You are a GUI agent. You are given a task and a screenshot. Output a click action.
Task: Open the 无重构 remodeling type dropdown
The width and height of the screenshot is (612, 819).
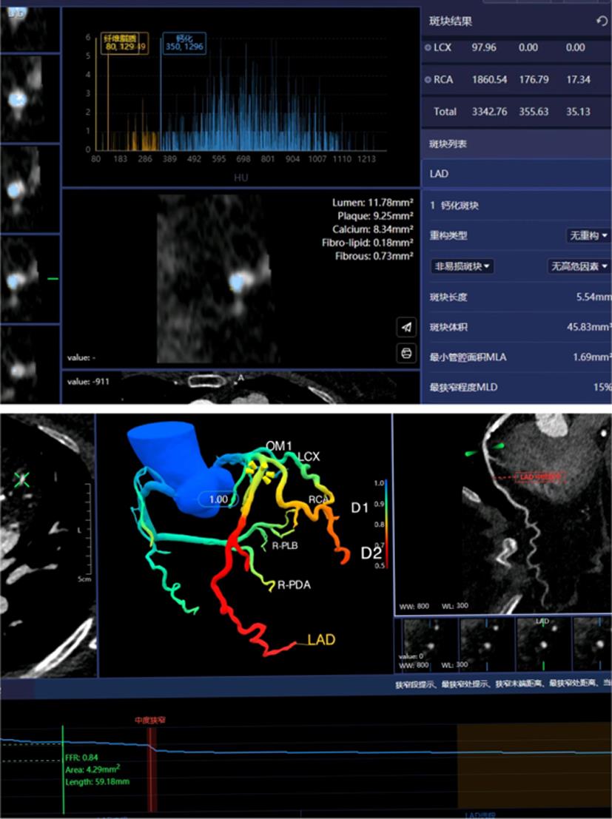588,235
